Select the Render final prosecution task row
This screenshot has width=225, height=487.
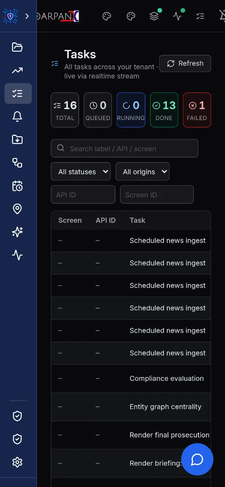tap(131, 435)
